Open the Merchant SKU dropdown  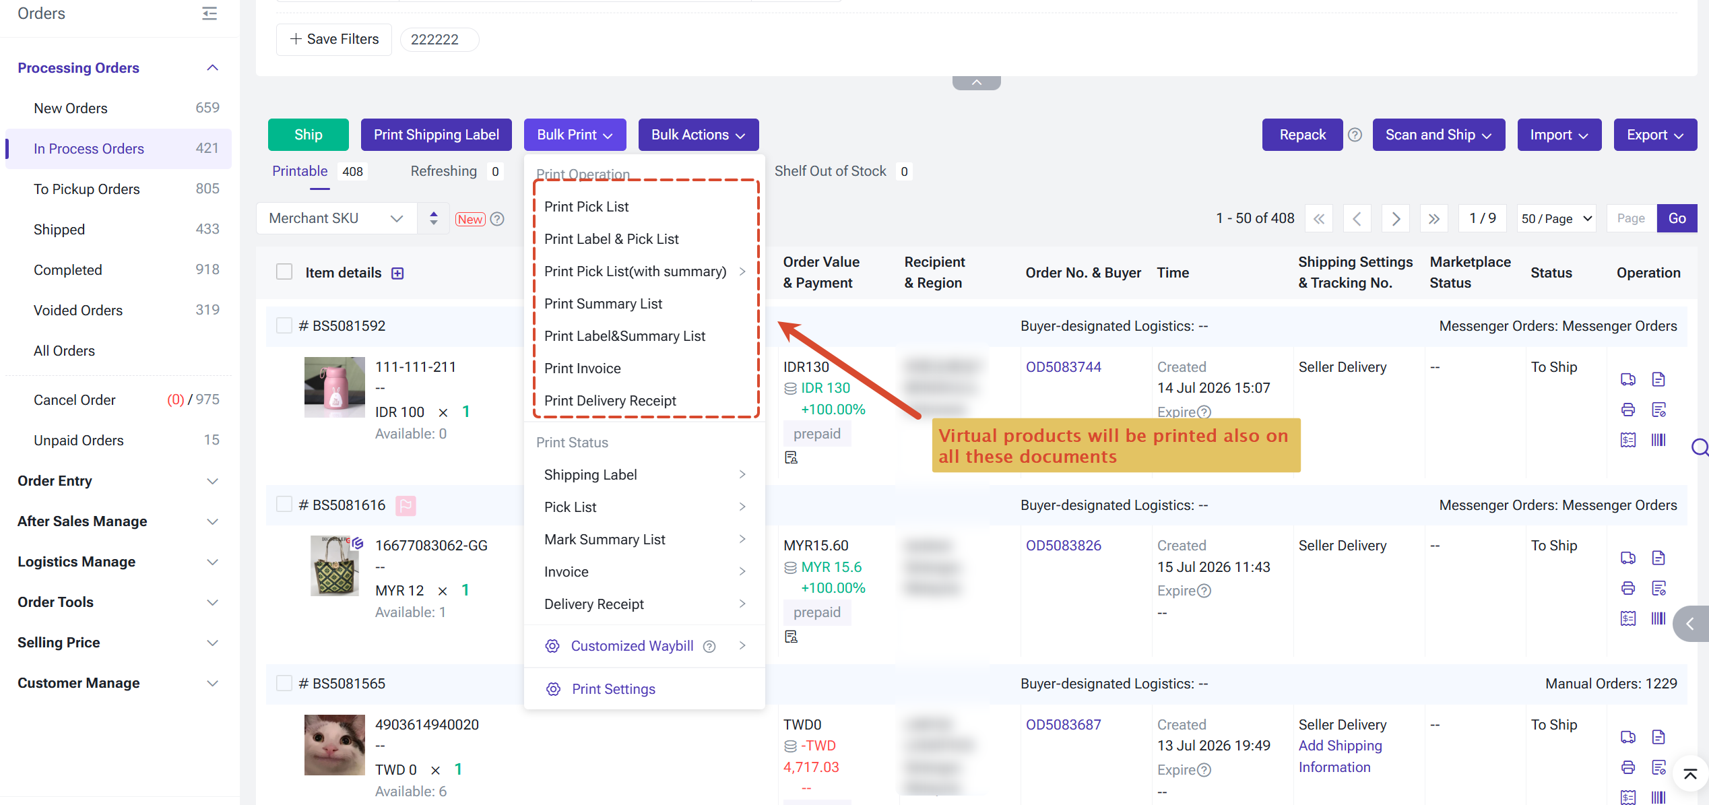(336, 218)
